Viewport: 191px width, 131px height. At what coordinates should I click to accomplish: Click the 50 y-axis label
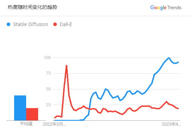(x=48, y=89)
